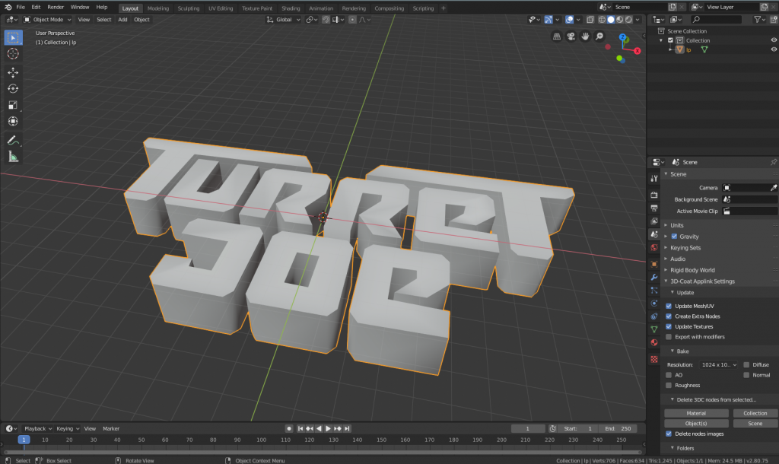Open the Tool properties tab icon
The image size is (779, 464).
(x=653, y=178)
